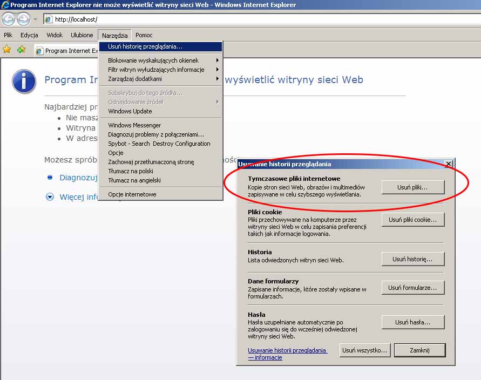Expand the 'Więcej informacji' arrow icon
The height and width of the screenshot is (380, 481).
click(x=50, y=197)
